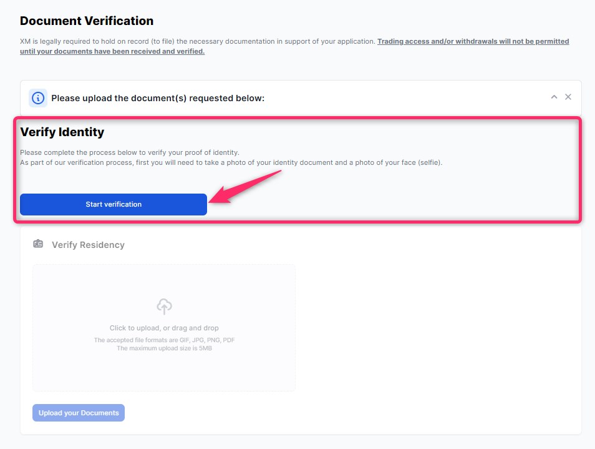Click 'Please upload the document(s) requested below' text
This screenshot has width=595, height=449.
(158, 98)
